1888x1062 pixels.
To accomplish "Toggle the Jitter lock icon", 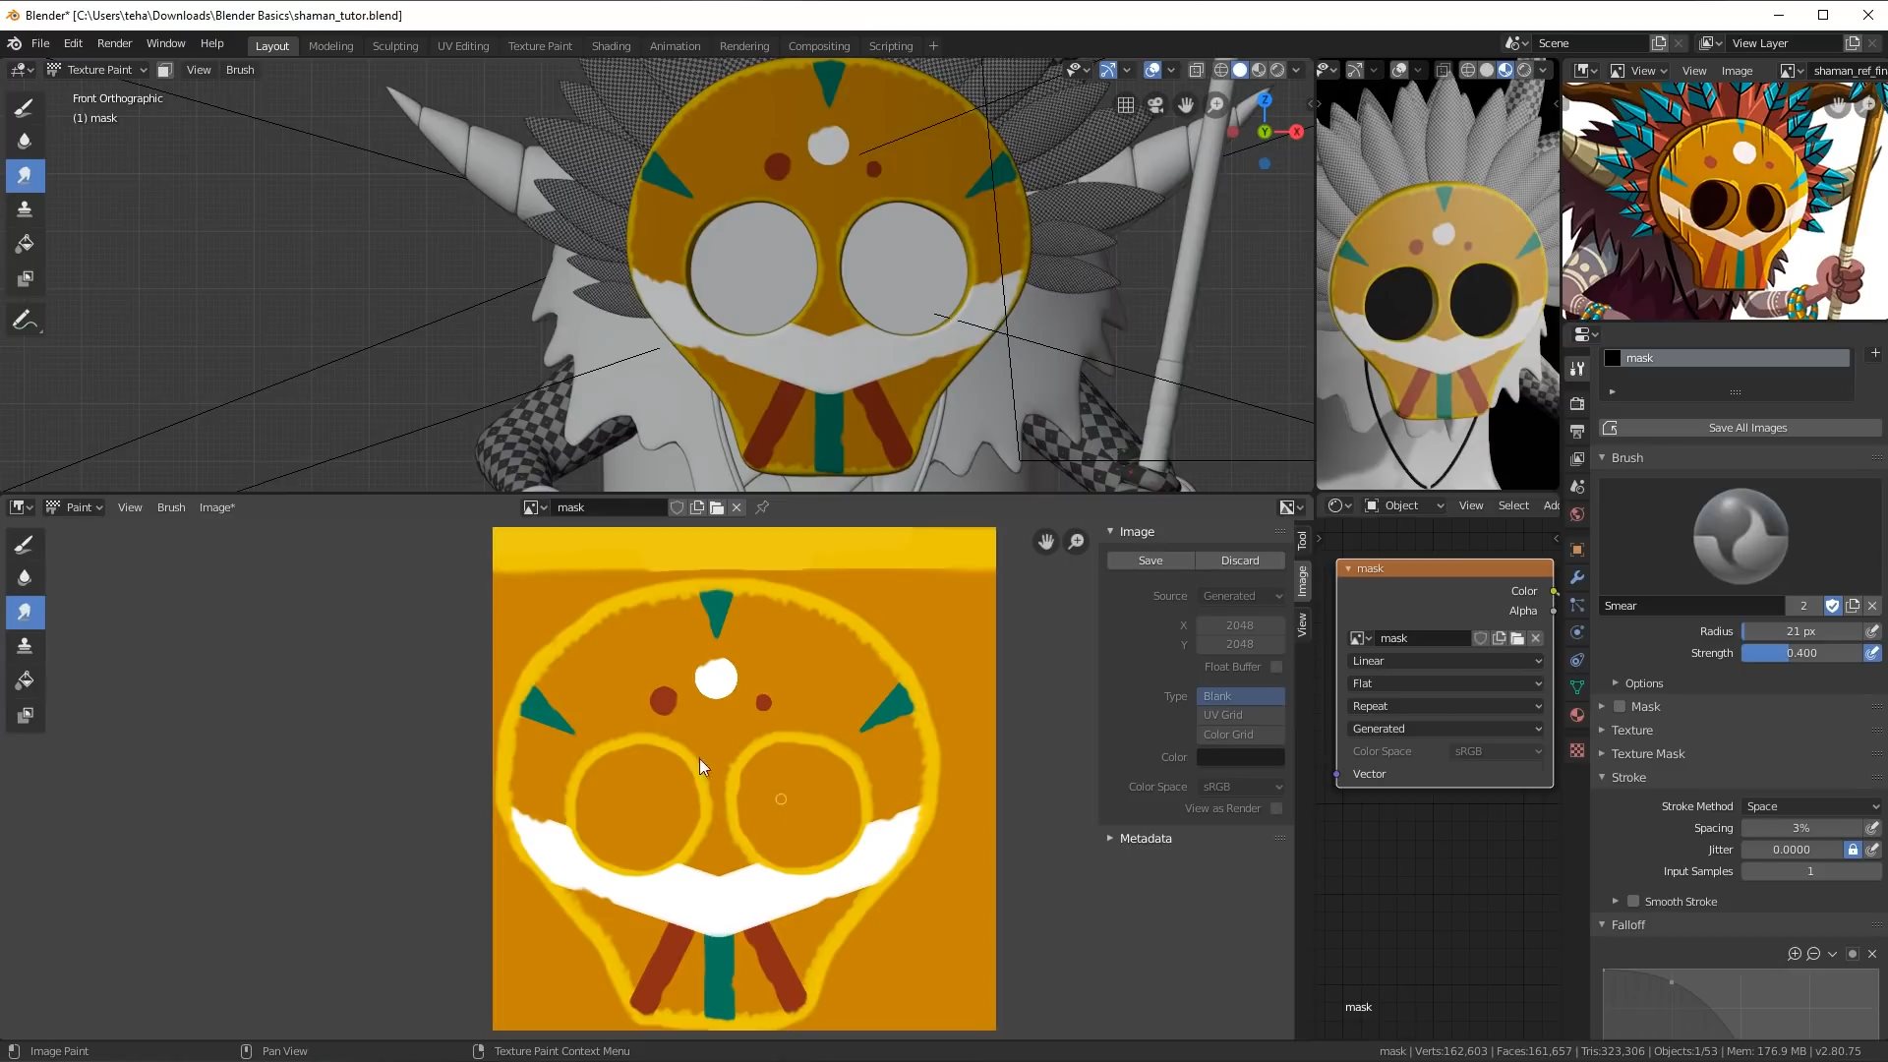I will point(1853,850).
